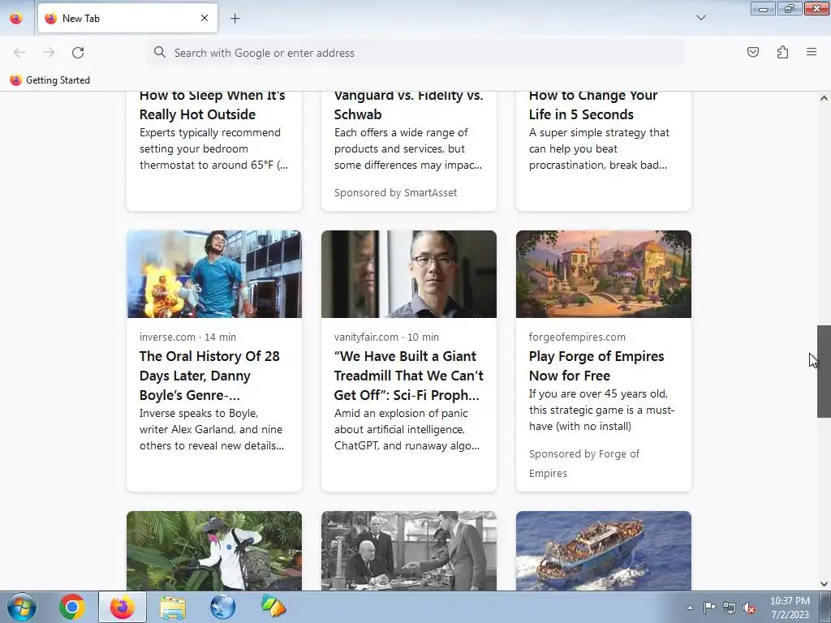This screenshot has height=623, width=831.
Task: Focus the Search with Google address bar
Action: (415, 53)
